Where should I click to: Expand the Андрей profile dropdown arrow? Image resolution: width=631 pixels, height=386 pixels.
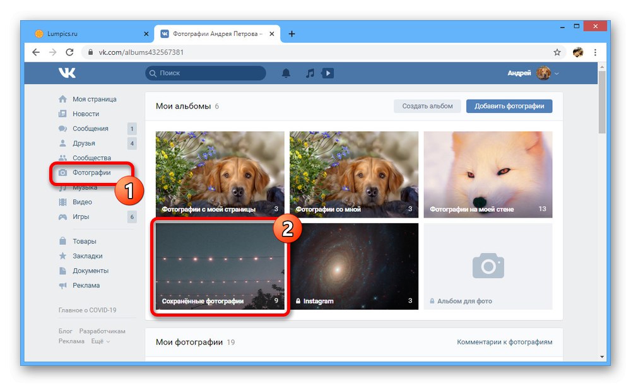[557, 74]
